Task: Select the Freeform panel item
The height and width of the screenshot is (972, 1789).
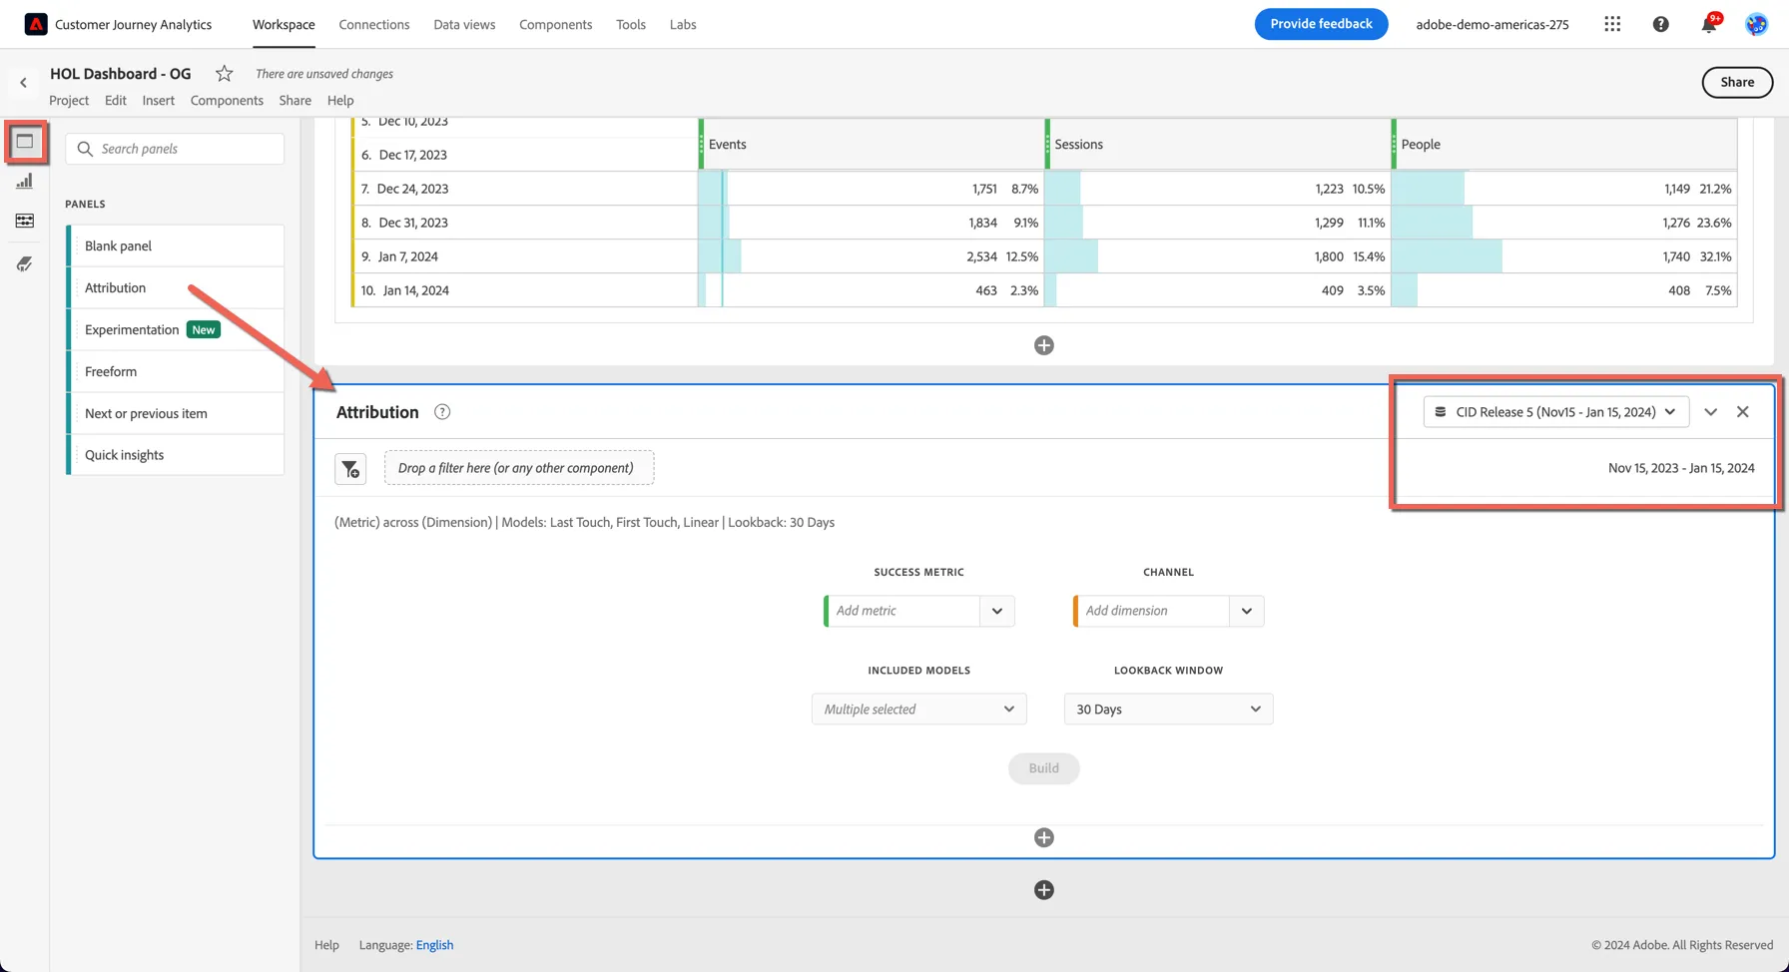Action: pos(176,372)
